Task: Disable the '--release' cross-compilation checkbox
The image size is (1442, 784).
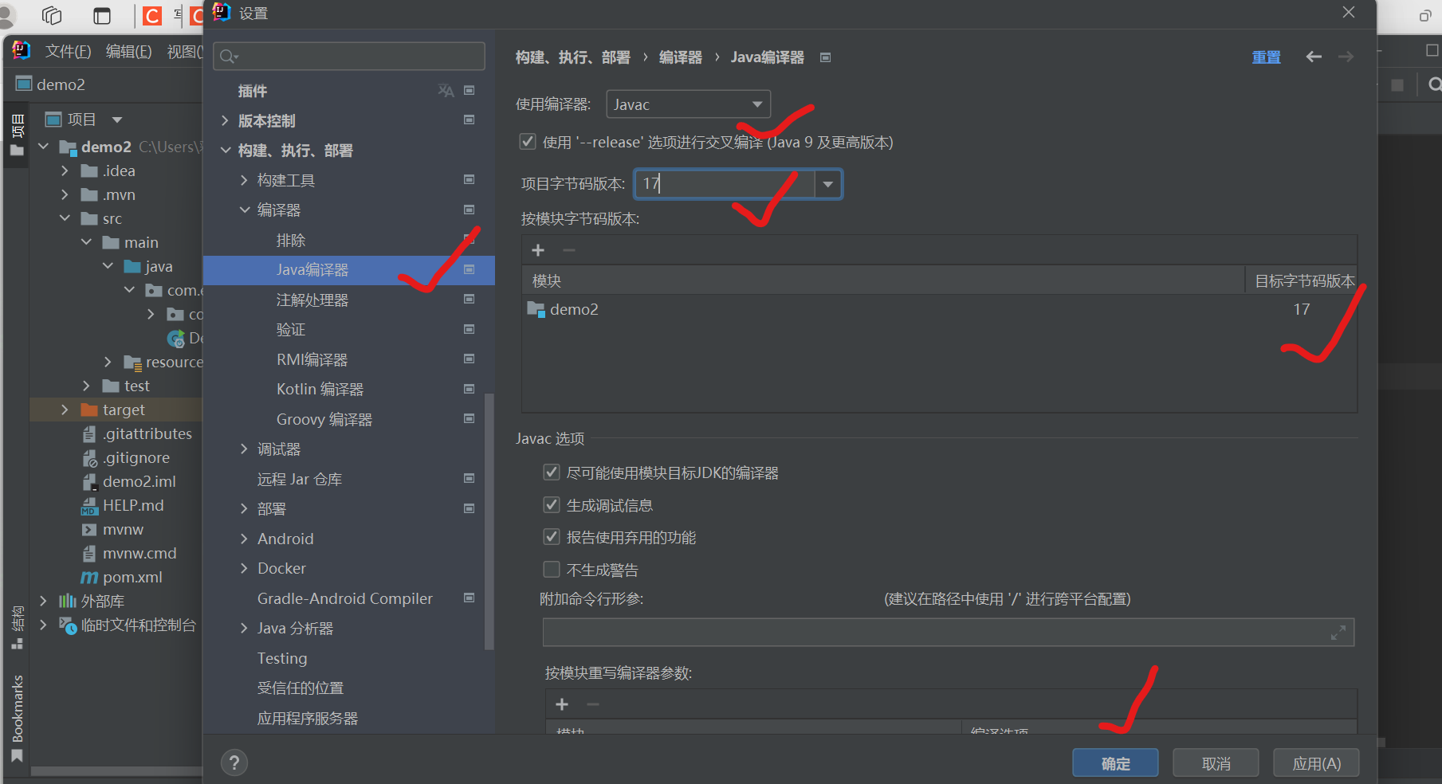Action: point(528,141)
